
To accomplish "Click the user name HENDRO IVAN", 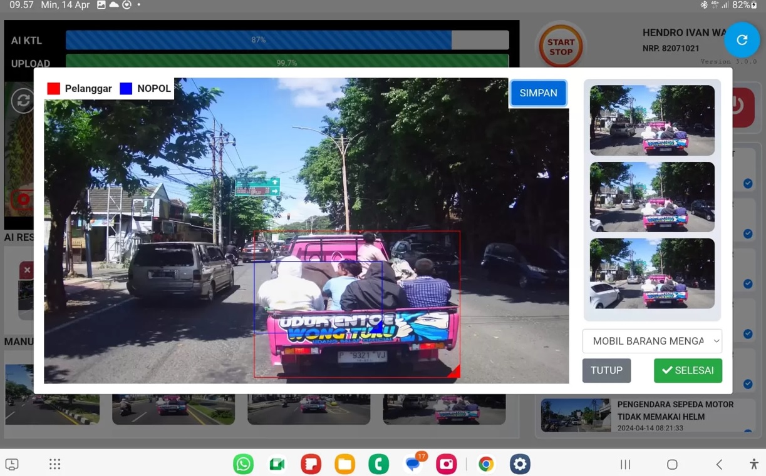I will point(683,33).
